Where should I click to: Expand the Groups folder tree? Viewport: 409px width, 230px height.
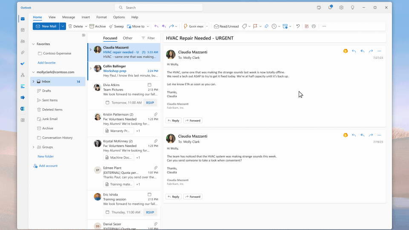click(33, 147)
